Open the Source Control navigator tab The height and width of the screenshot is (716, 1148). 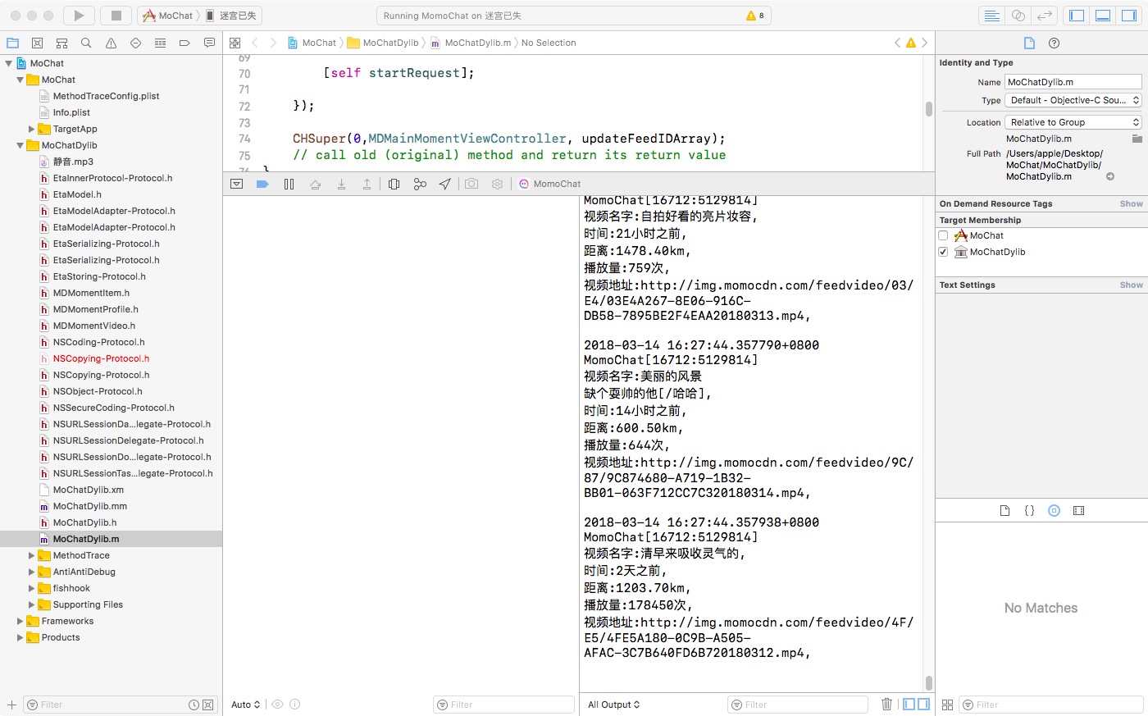click(x=37, y=43)
